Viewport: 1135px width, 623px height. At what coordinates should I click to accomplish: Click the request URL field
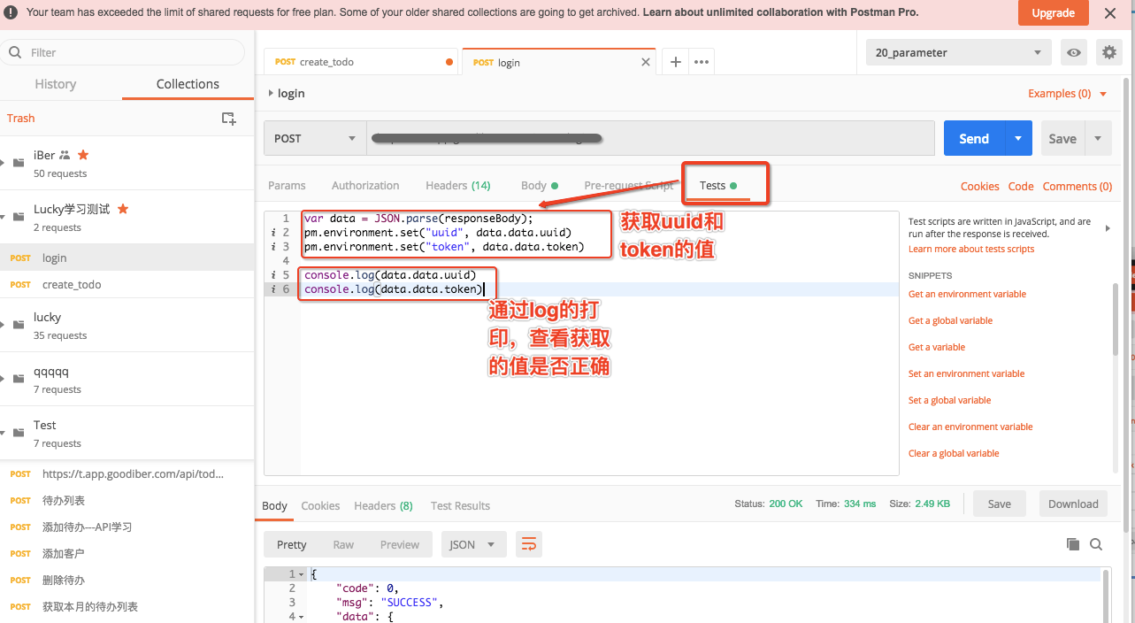point(650,138)
